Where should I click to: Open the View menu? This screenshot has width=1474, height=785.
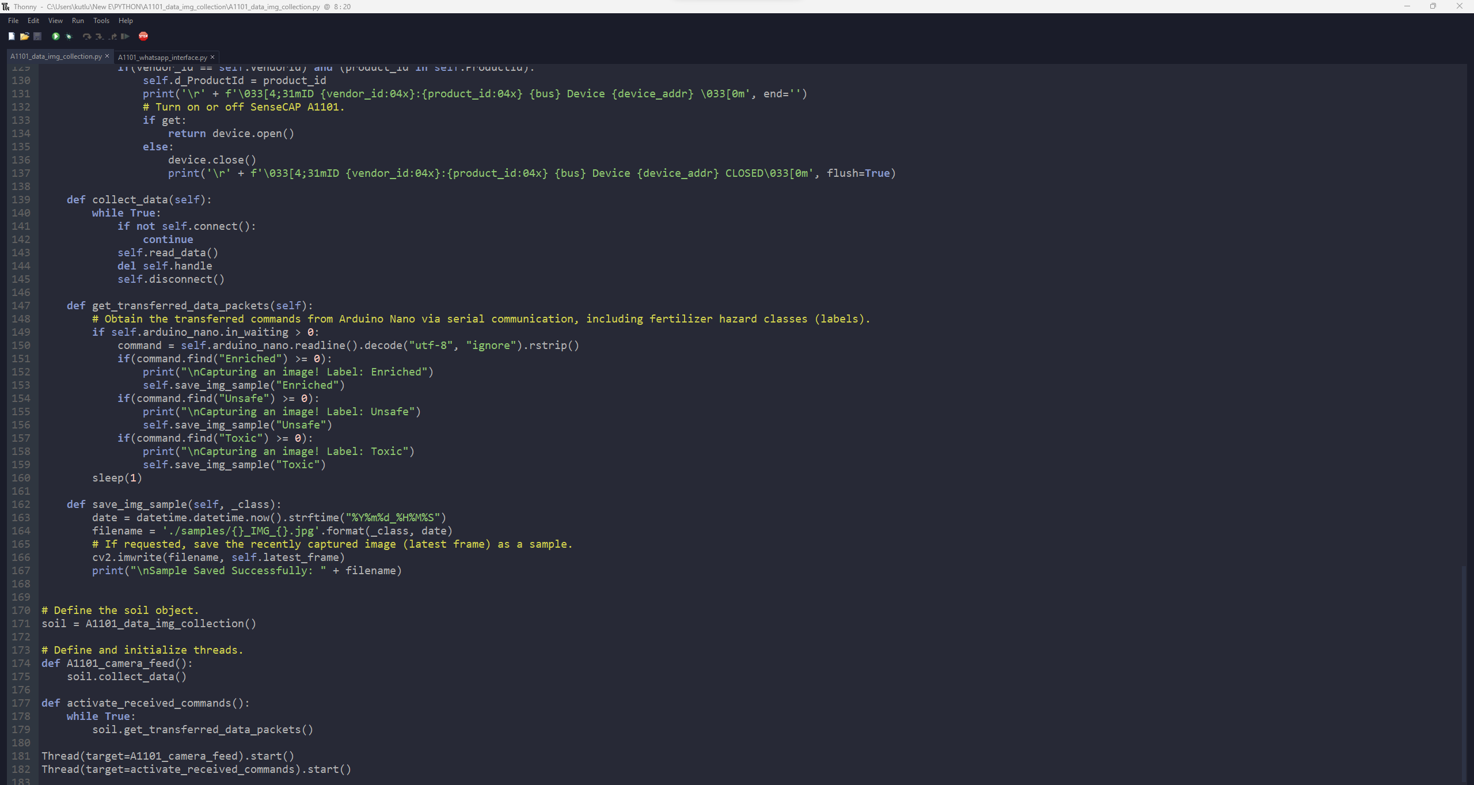(55, 21)
